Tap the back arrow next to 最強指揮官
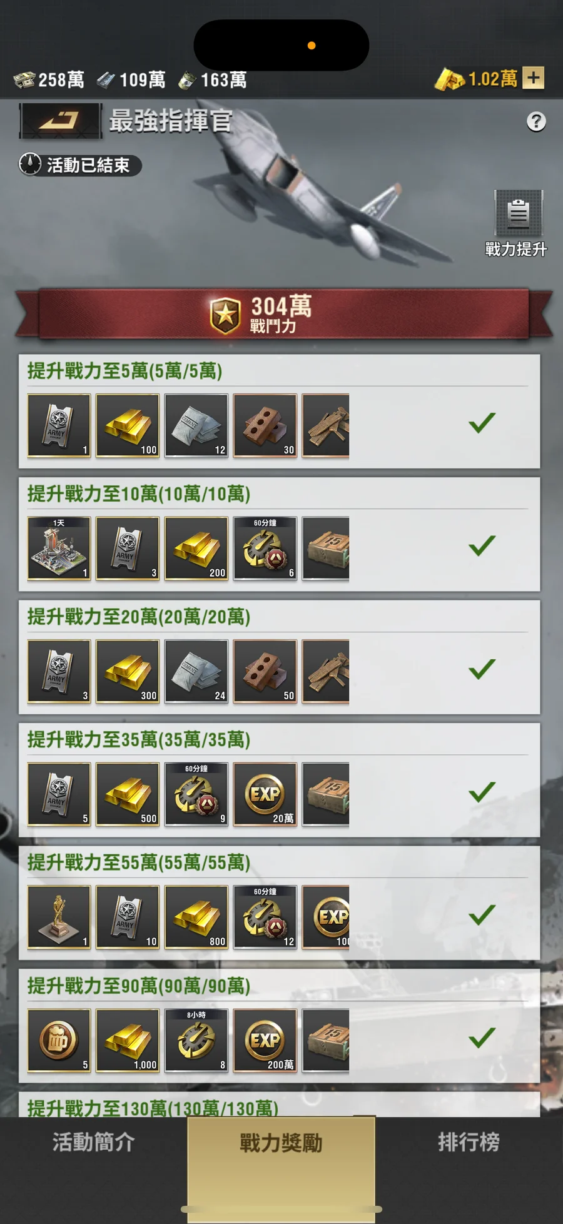 (x=60, y=120)
